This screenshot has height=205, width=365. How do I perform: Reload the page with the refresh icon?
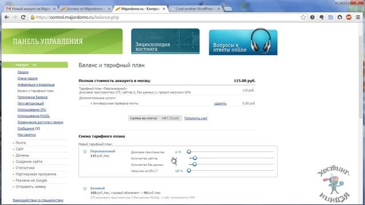point(23,17)
